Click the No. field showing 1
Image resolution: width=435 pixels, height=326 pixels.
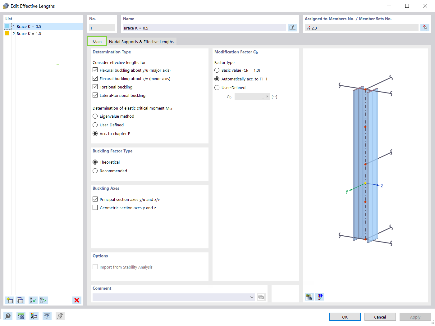102,28
